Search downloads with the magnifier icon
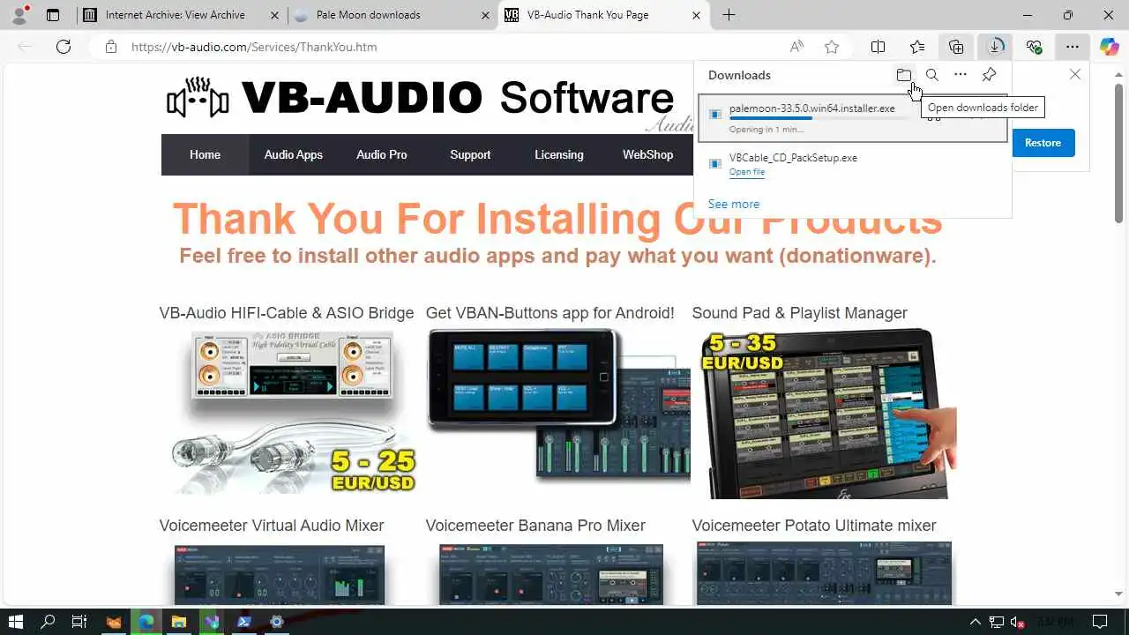 (931, 75)
